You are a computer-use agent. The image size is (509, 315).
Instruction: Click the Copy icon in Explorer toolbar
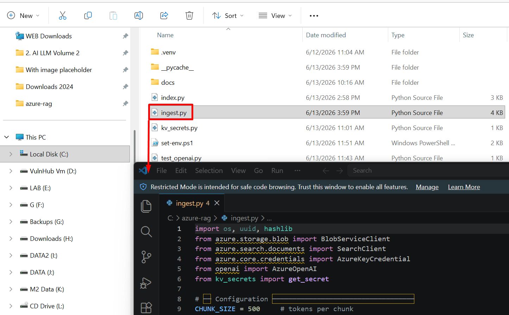88,15
